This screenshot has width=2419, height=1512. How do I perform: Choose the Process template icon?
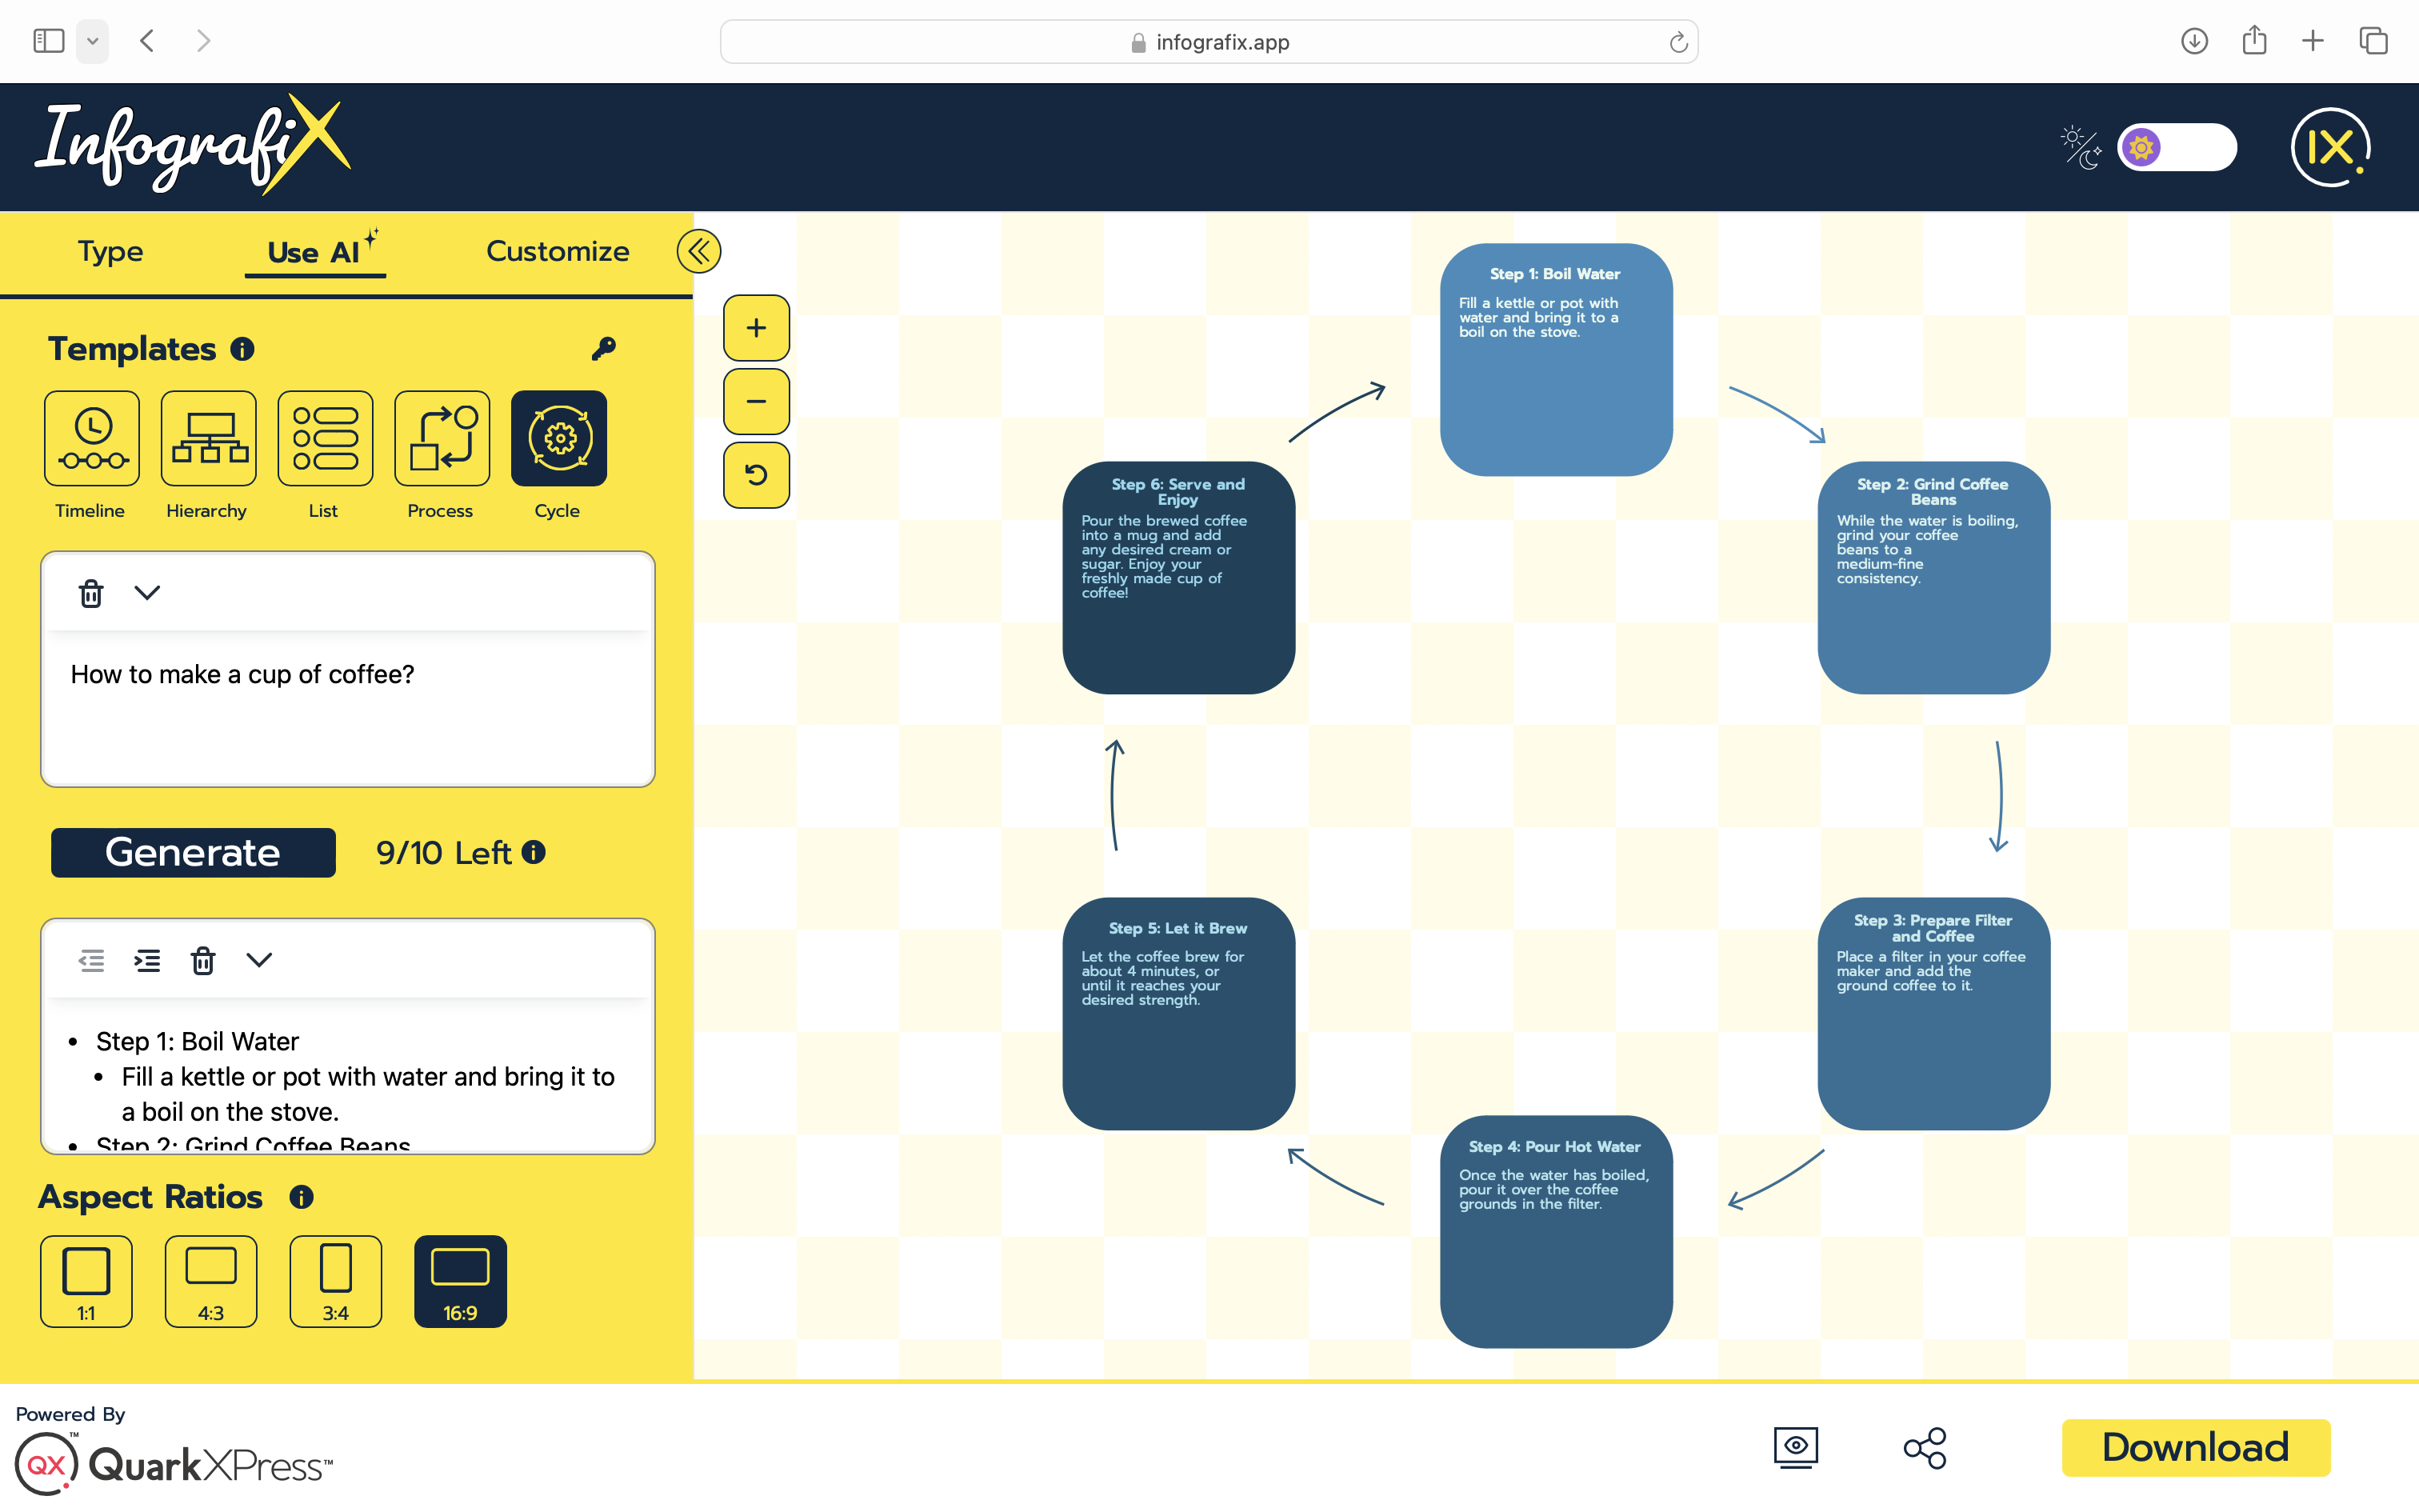pos(442,438)
